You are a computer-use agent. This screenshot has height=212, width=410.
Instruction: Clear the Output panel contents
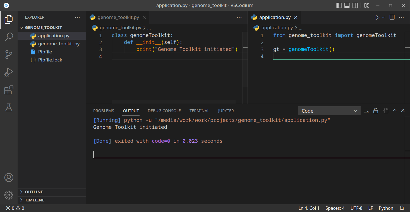point(366,110)
